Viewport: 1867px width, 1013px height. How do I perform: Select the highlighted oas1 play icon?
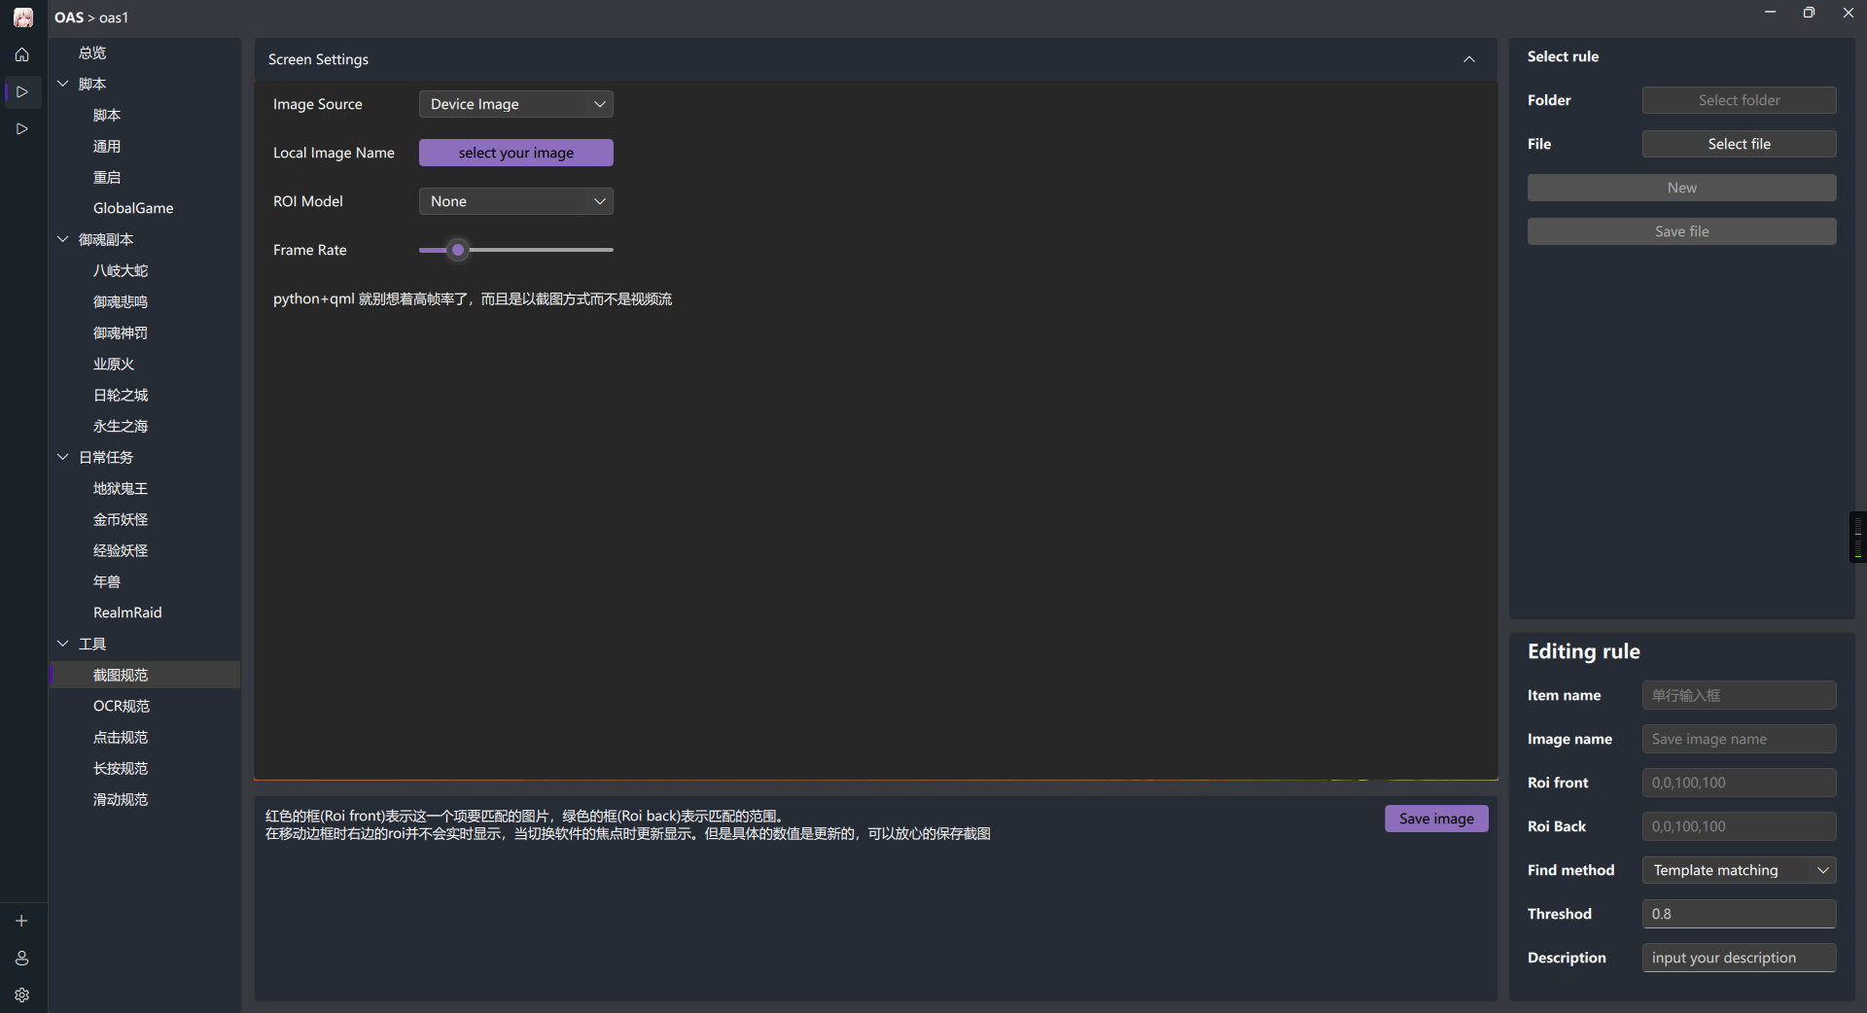[22, 92]
